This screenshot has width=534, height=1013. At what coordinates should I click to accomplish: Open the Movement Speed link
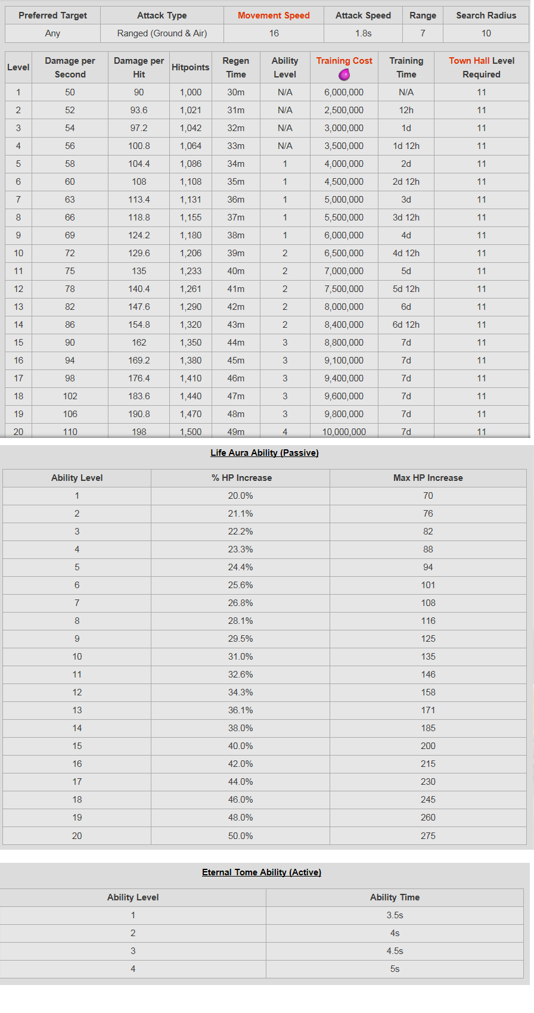click(274, 15)
